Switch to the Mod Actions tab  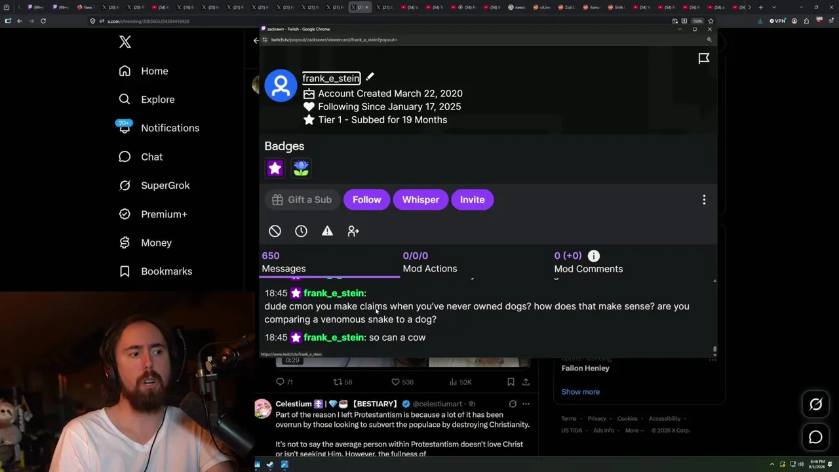click(x=430, y=262)
